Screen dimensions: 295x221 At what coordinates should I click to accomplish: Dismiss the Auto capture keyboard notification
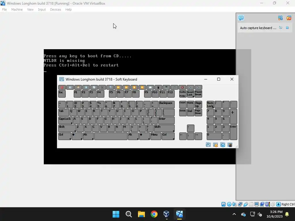pos(287,28)
